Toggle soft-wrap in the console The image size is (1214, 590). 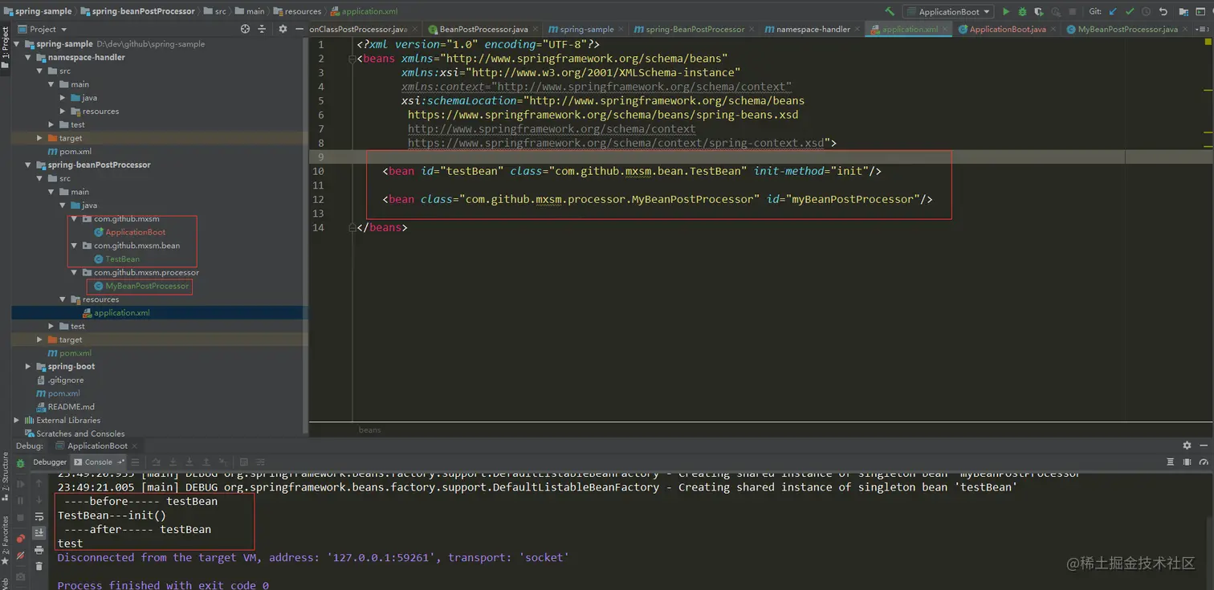click(39, 517)
